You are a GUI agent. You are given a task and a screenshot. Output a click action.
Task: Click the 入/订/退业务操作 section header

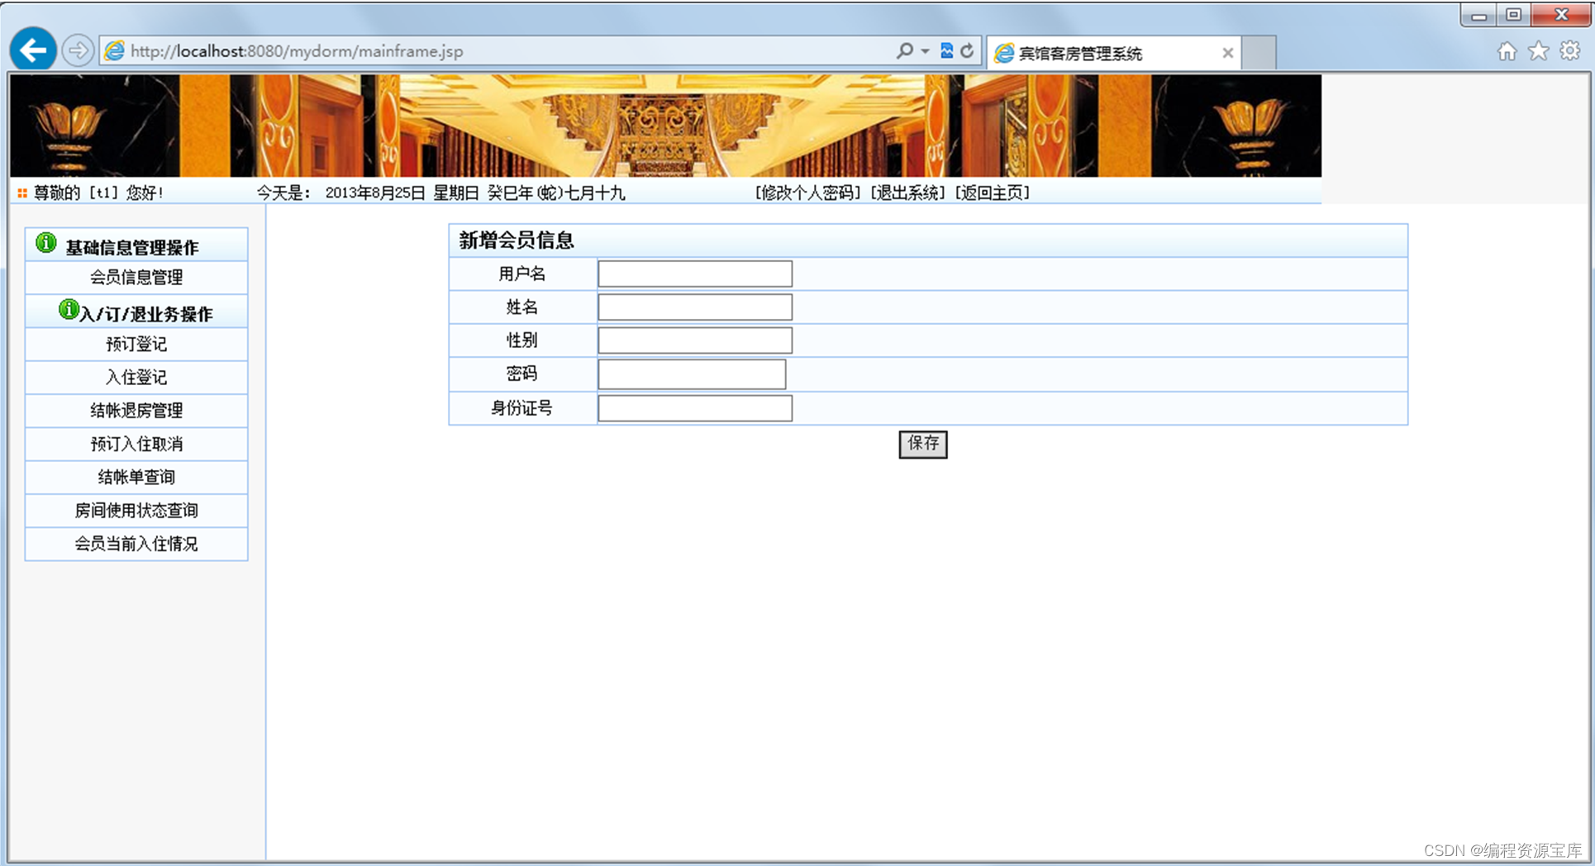[136, 312]
